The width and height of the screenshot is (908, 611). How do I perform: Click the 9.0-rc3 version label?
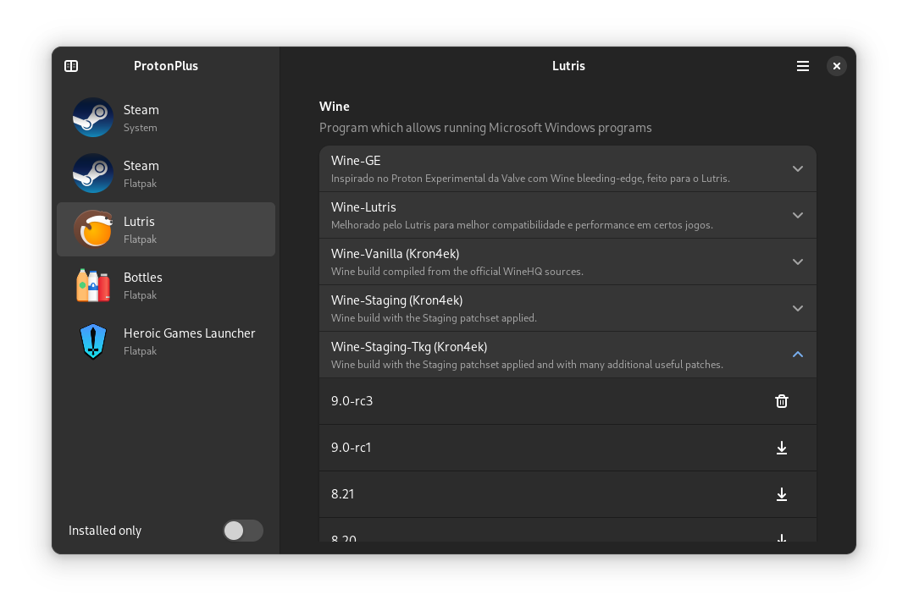click(x=352, y=401)
